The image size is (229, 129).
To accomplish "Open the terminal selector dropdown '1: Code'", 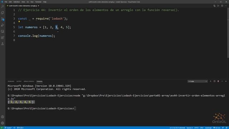I will click(198, 81).
